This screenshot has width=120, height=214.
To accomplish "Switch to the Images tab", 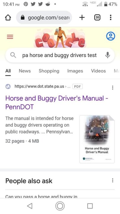I will point(75,71).
